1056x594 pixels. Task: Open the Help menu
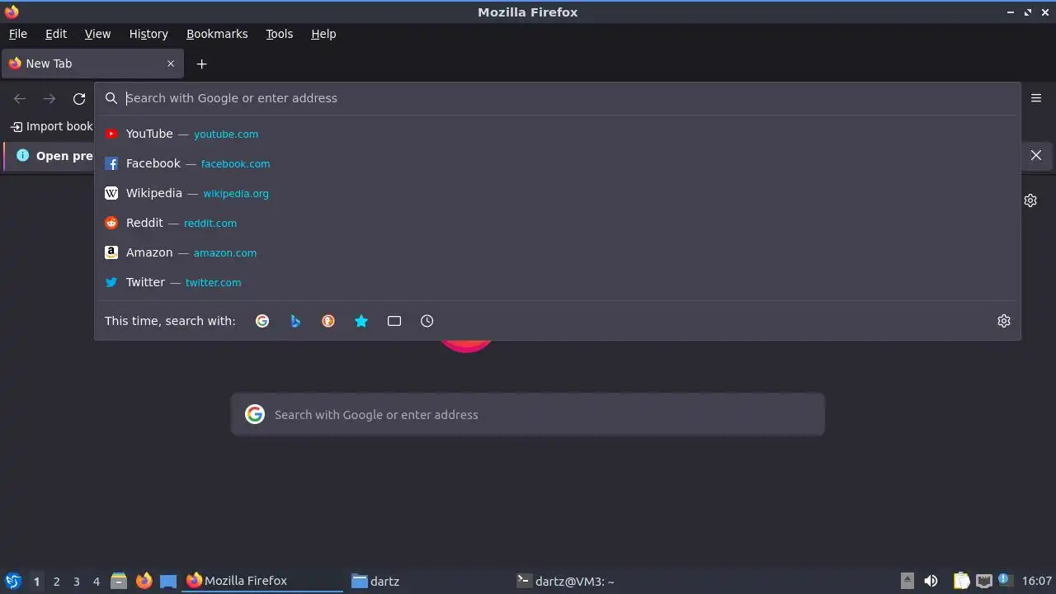tap(323, 34)
